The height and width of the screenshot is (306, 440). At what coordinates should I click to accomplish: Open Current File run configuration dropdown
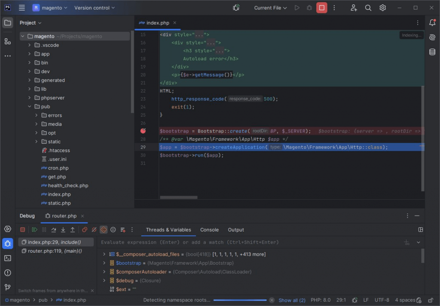tap(270, 8)
